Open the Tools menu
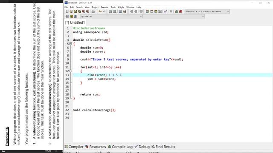The image size is (273, 153). tap(113, 7)
